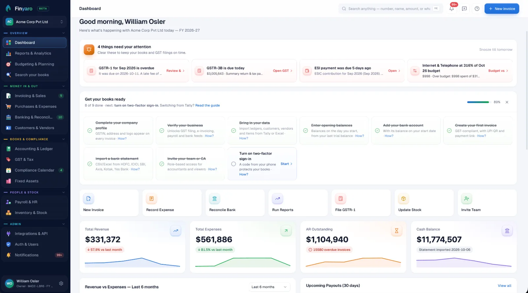Open the Acme Corp Pvt Ltd company switcher

(35, 22)
